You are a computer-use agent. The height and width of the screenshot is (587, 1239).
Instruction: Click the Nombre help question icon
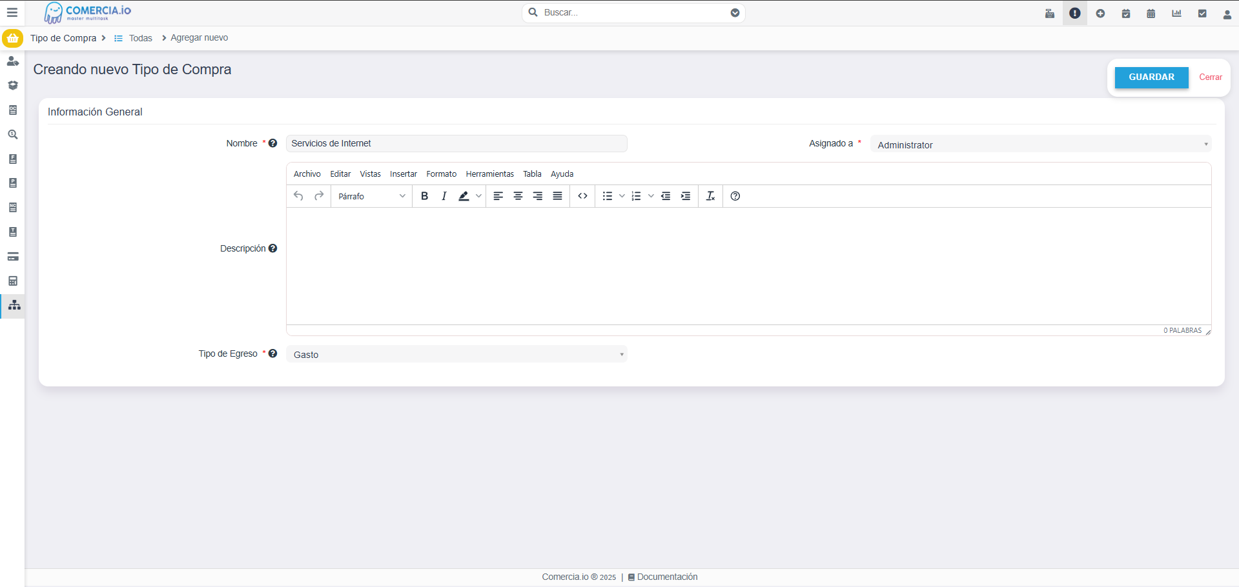272,143
